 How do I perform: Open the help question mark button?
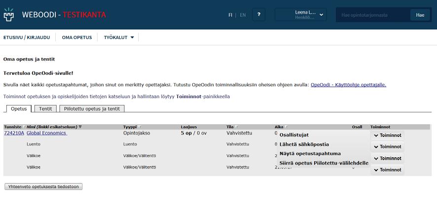(258, 15)
